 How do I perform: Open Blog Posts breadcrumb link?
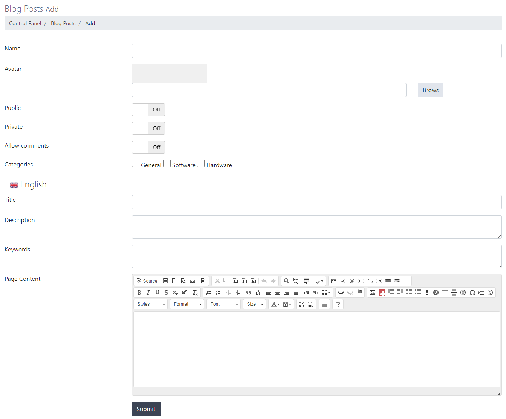pyautogui.click(x=63, y=23)
